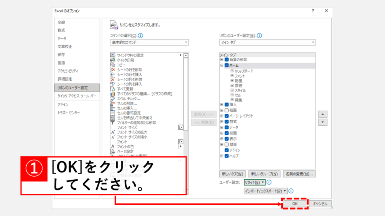
Task: Uncheck the 背景の削除 tab checkbox
Action: coord(227,60)
